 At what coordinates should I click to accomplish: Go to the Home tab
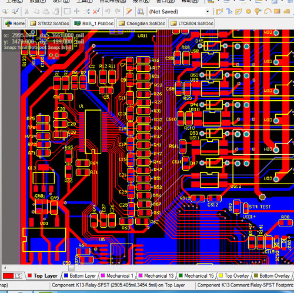15,24
